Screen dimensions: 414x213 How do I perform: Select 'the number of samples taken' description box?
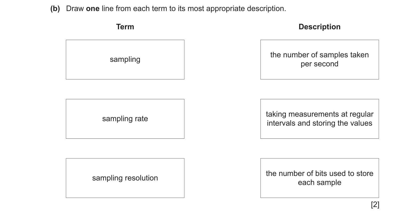(x=319, y=60)
